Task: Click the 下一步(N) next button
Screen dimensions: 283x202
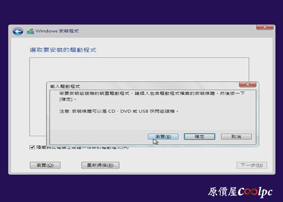Action: click(x=252, y=165)
